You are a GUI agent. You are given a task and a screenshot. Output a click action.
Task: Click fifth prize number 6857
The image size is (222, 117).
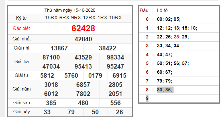[83, 85]
